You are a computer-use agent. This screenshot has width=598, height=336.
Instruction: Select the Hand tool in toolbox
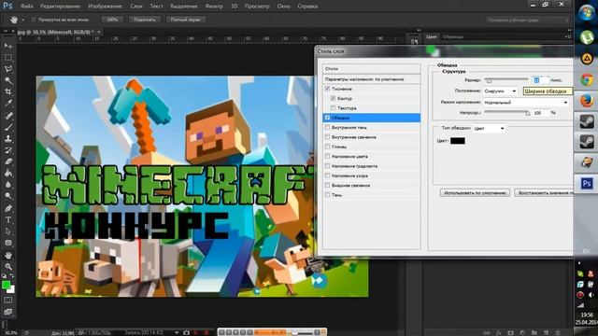[x=8, y=255]
